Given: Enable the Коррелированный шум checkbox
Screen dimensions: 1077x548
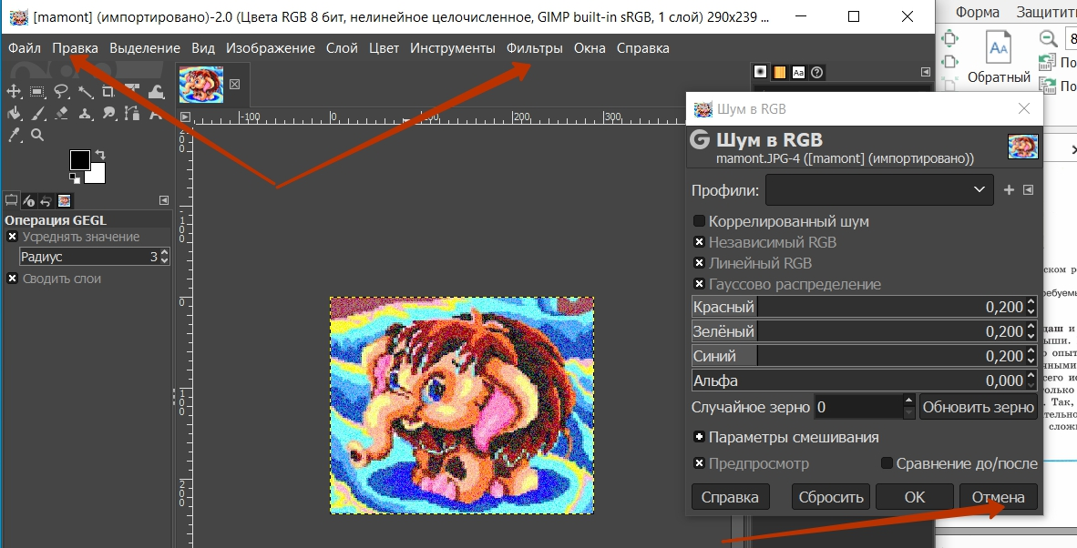Looking at the screenshot, I should pyautogui.click(x=699, y=221).
